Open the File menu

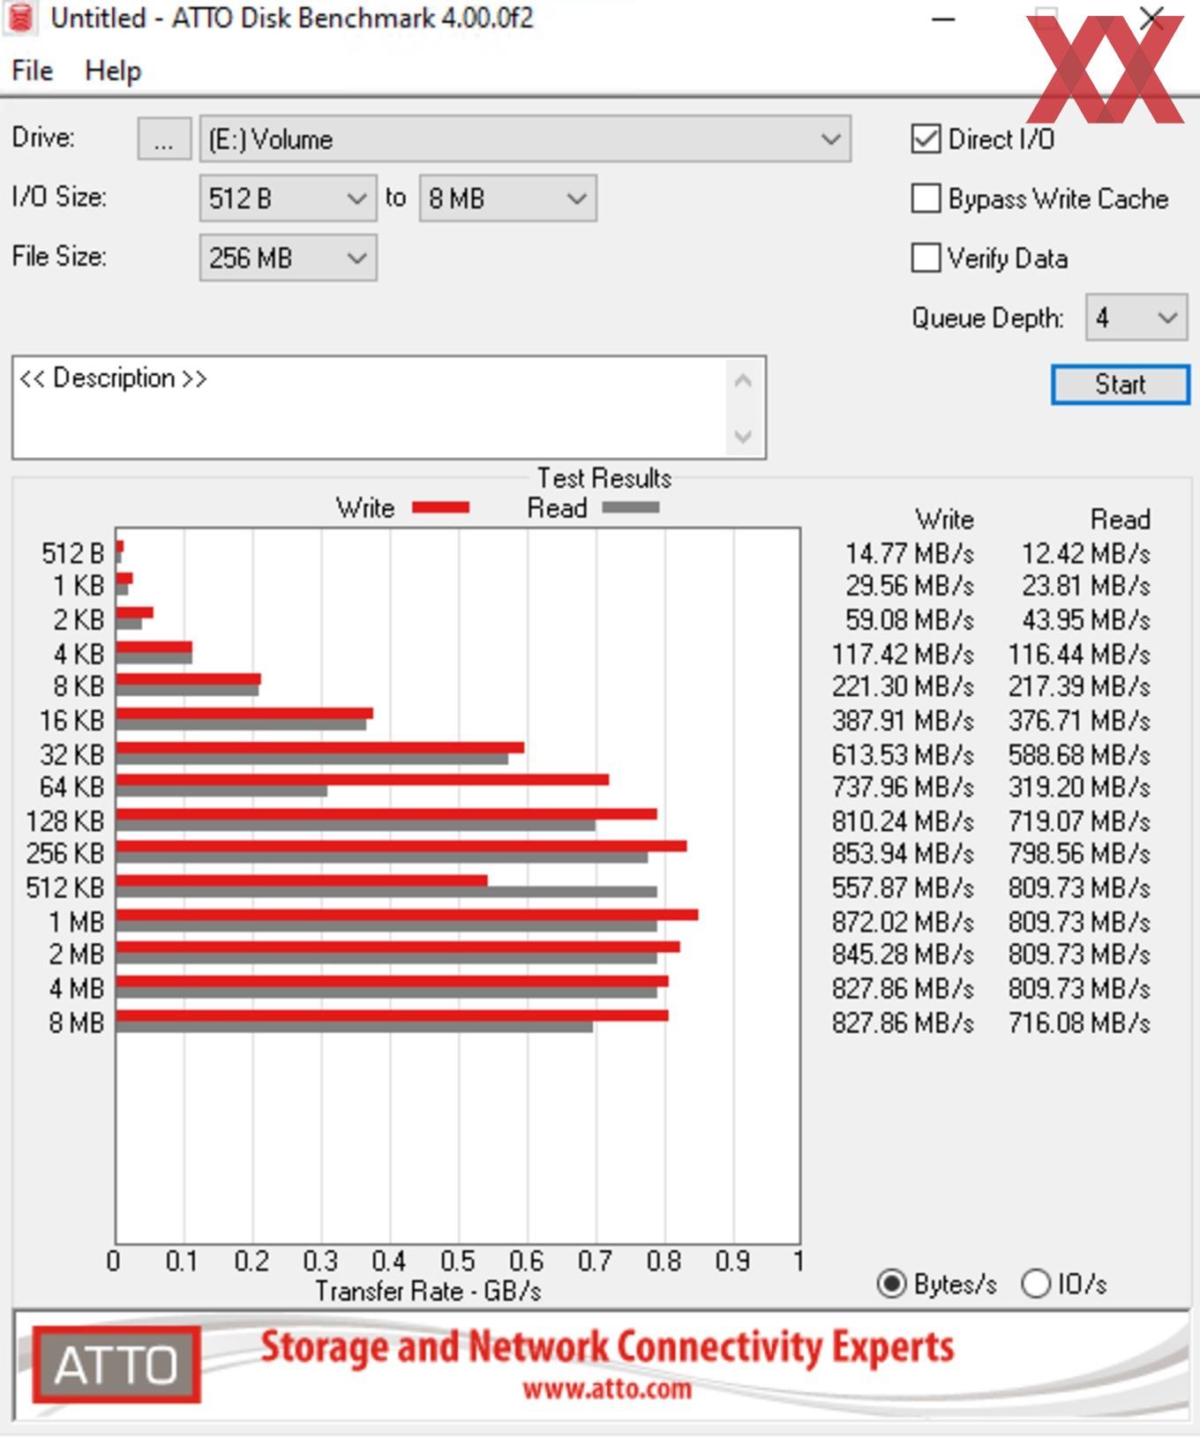[32, 71]
